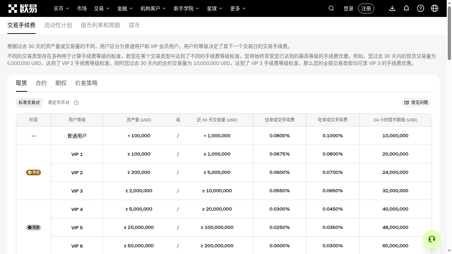Click the 吃单成交手续费 column header
This screenshot has width=452, height=254.
[333, 120]
